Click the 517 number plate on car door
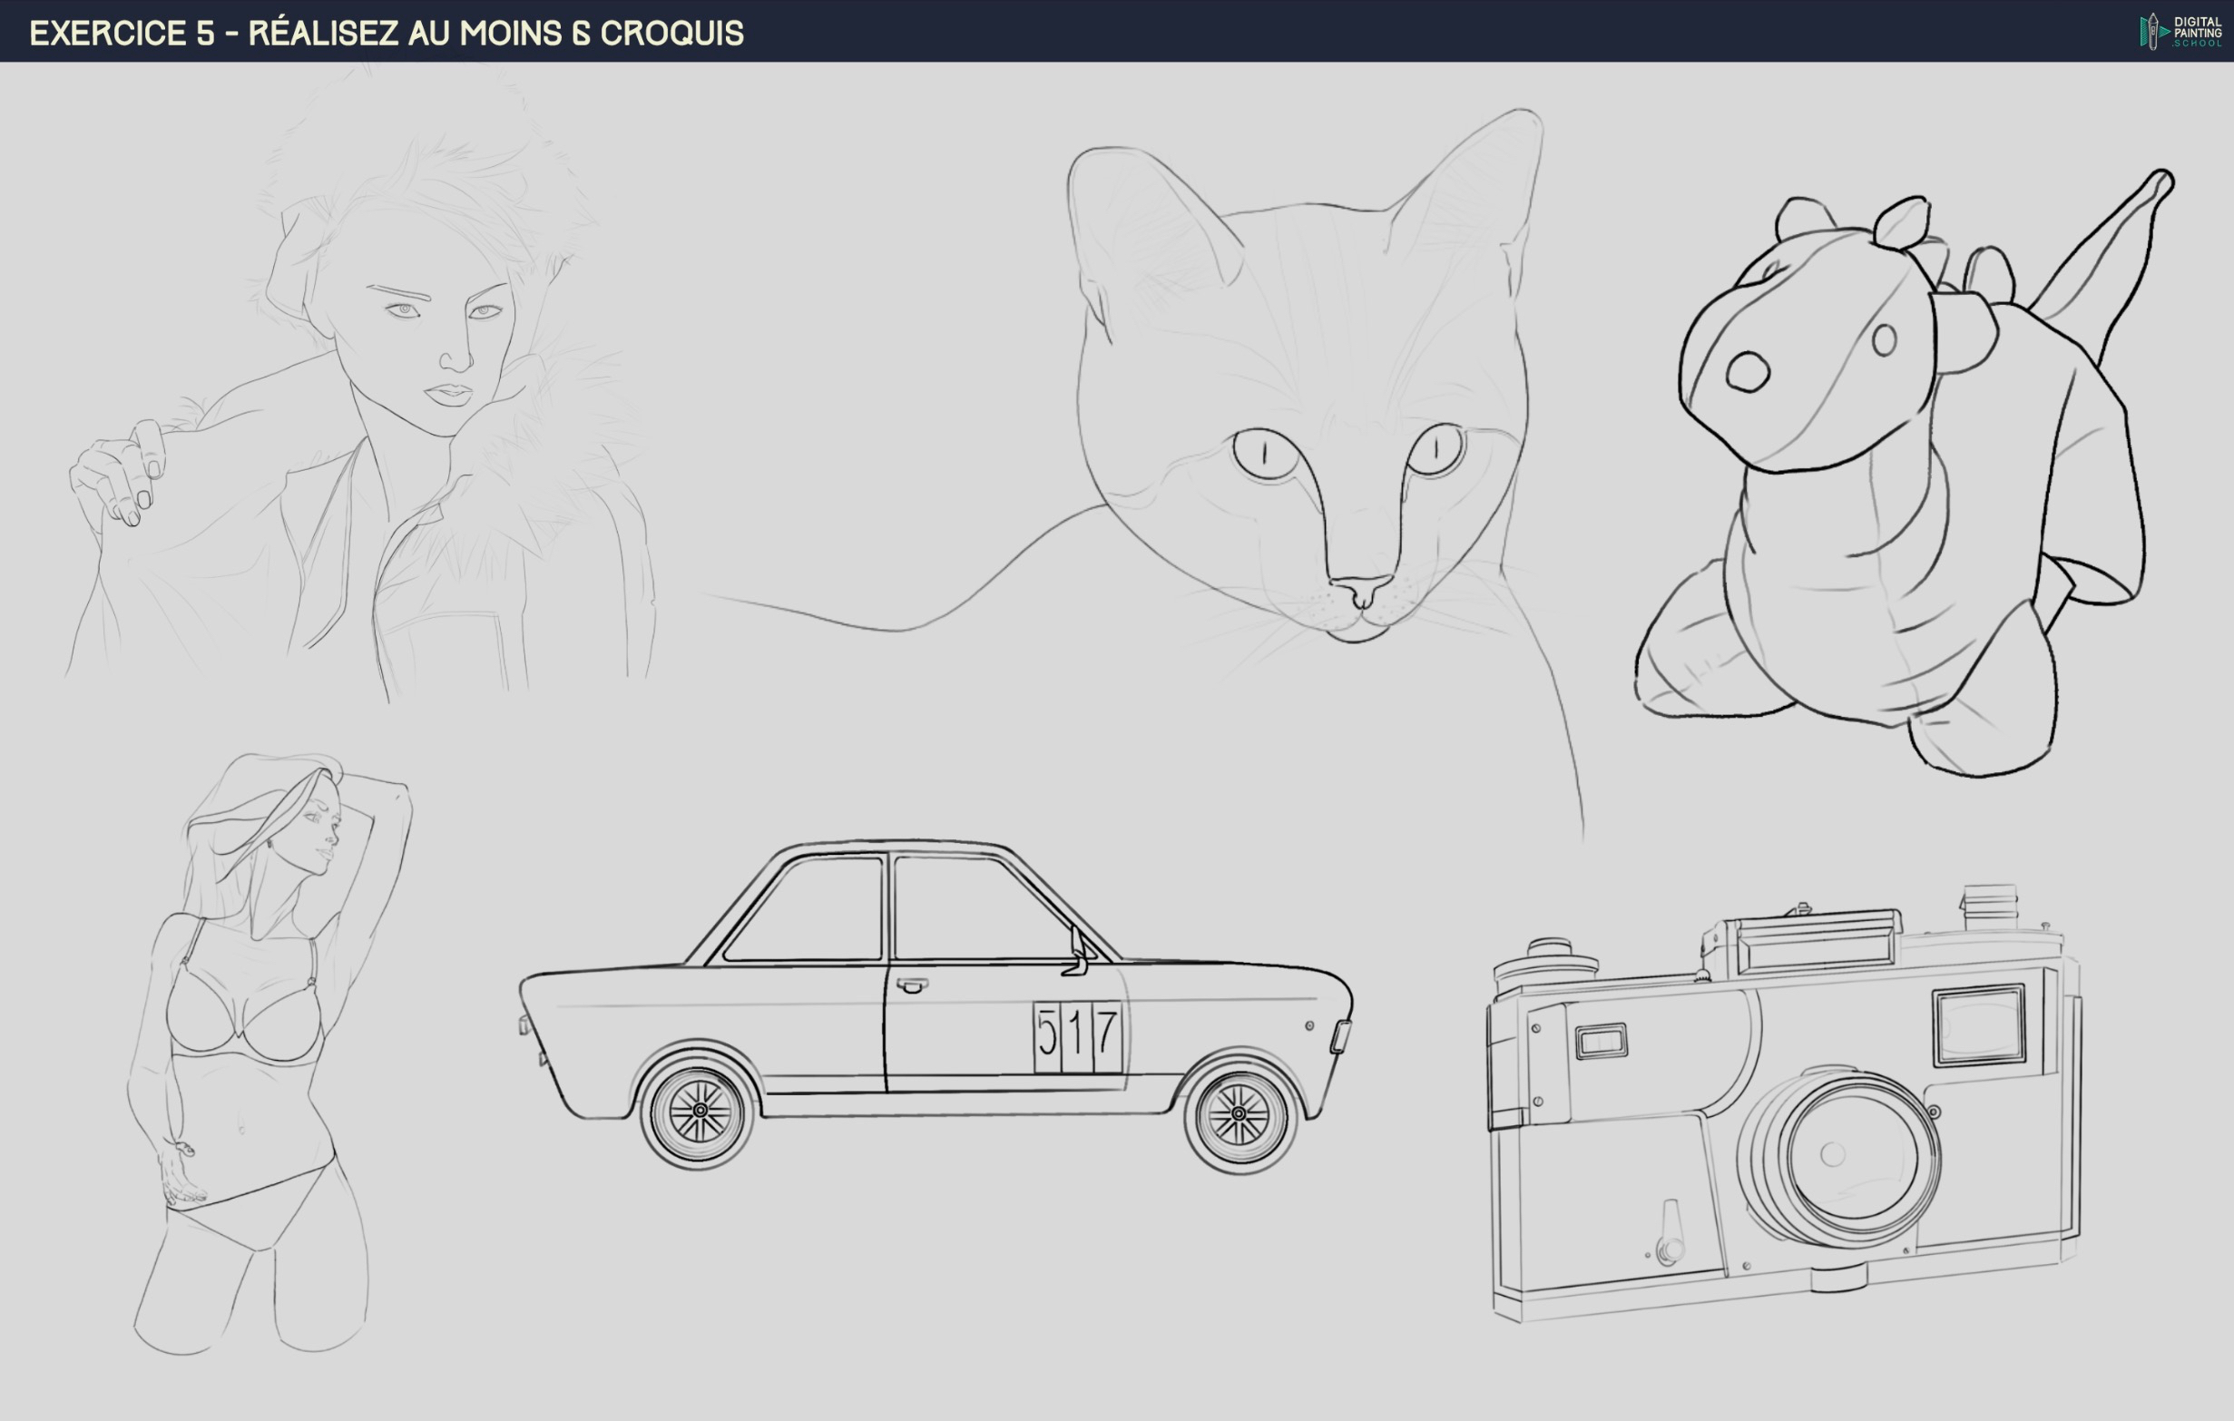Image resolution: width=2234 pixels, height=1421 pixels. pyautogui.click(x=1077, y=1037)
